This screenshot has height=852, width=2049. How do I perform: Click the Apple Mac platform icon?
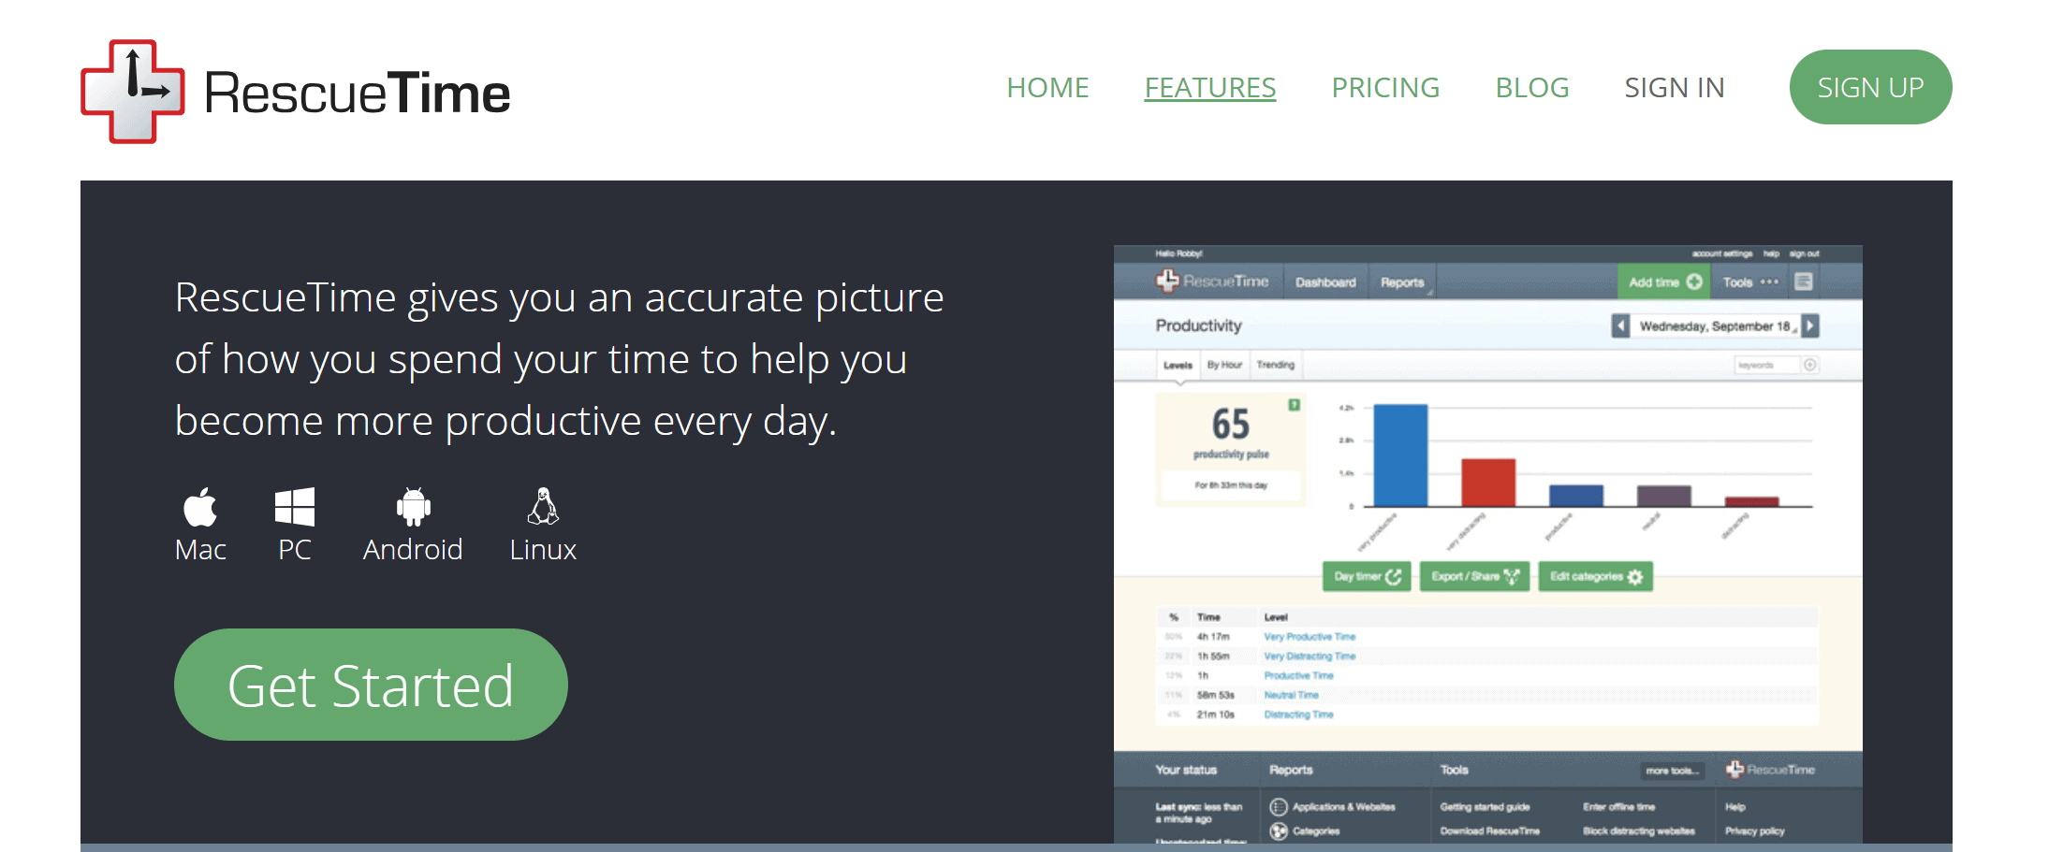[x=200, y=507]
